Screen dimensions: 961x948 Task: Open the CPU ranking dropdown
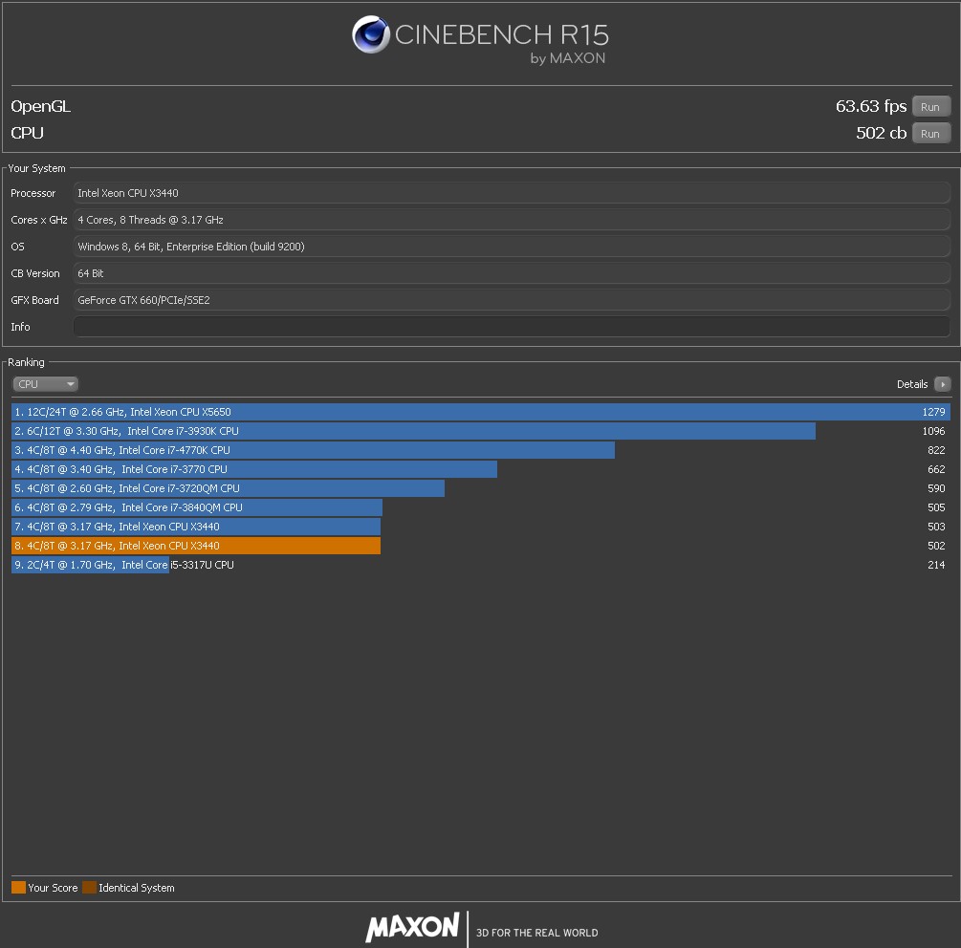(x=45, y=384)
